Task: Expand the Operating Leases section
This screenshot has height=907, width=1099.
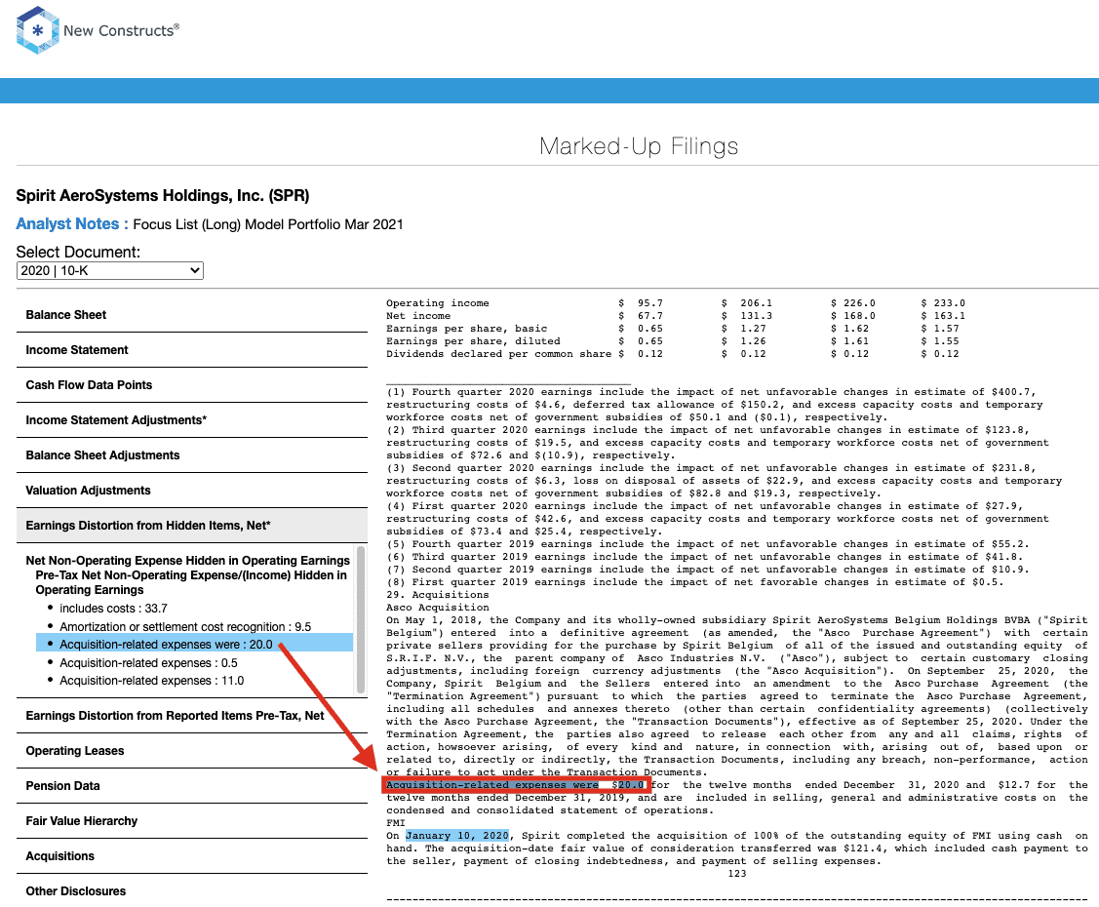Action: tap(191, 751)
